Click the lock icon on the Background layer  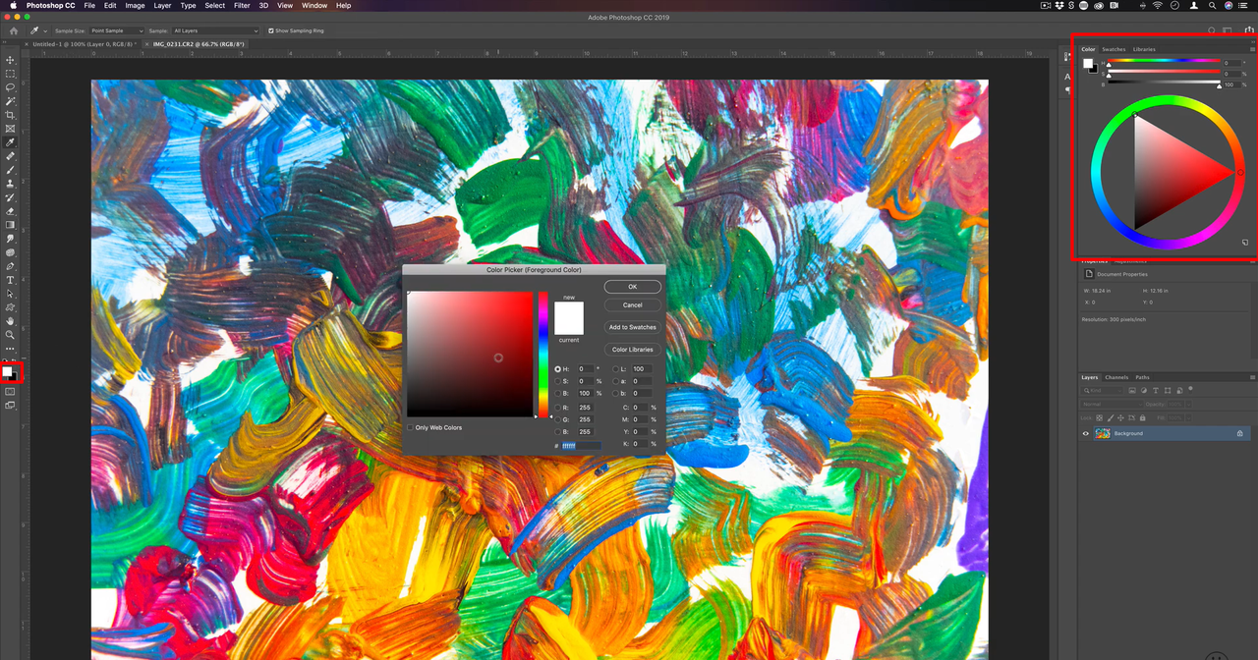[1239, 433]
